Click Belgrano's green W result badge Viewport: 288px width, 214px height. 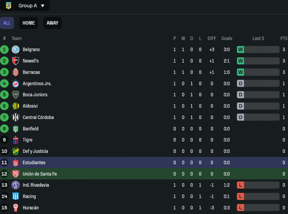pos(240,50)
